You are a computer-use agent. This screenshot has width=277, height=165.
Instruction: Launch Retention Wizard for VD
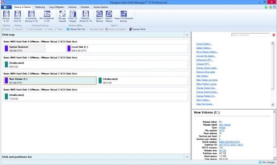pos(86,16)
